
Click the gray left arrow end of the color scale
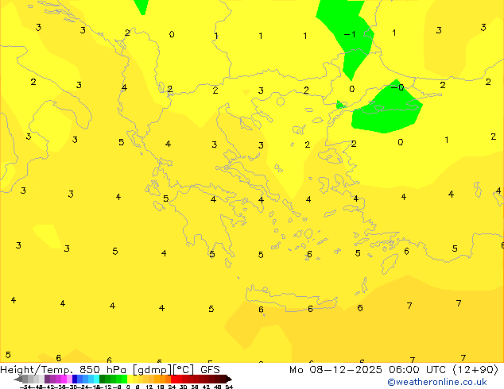(x=18, y=379)
